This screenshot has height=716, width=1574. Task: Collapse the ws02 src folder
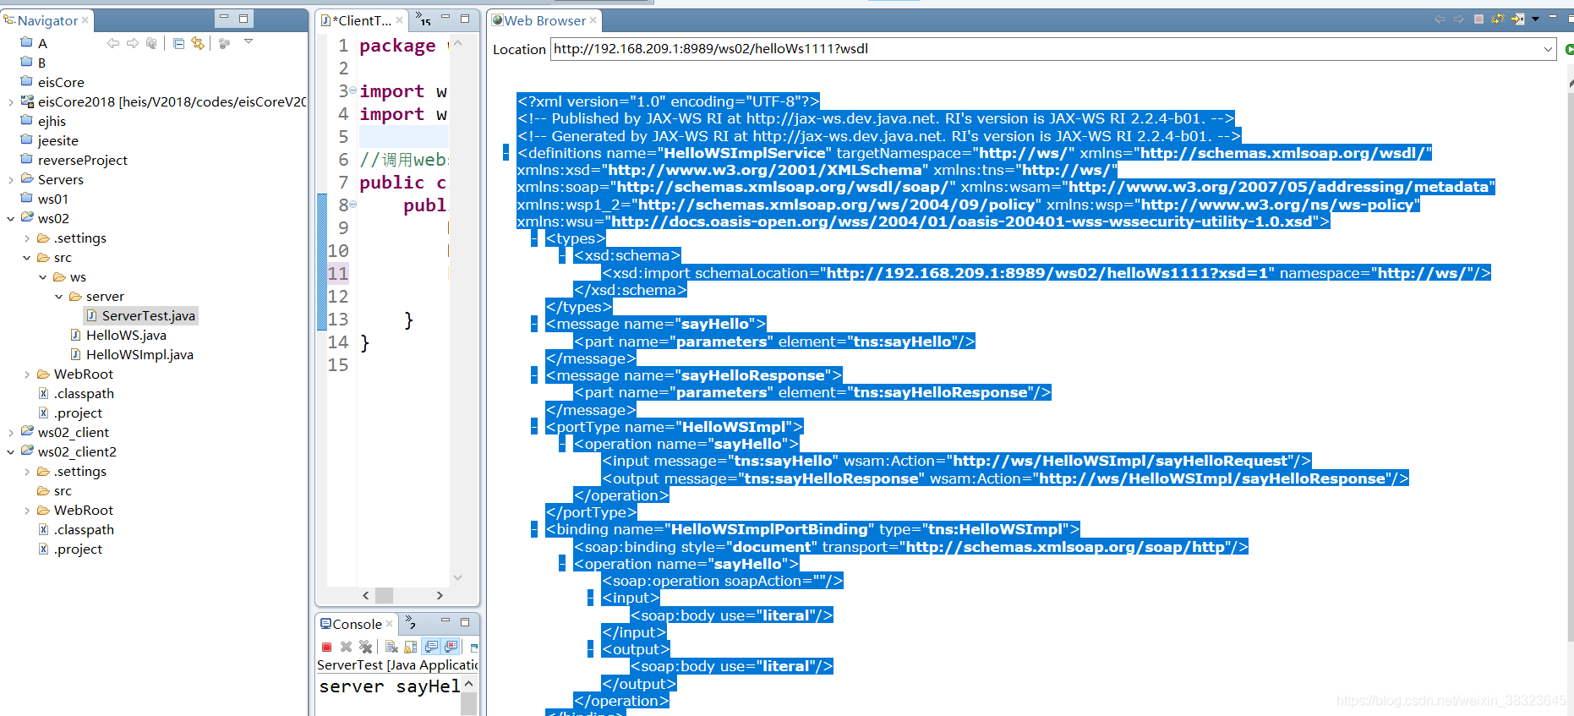click(27, 257)
